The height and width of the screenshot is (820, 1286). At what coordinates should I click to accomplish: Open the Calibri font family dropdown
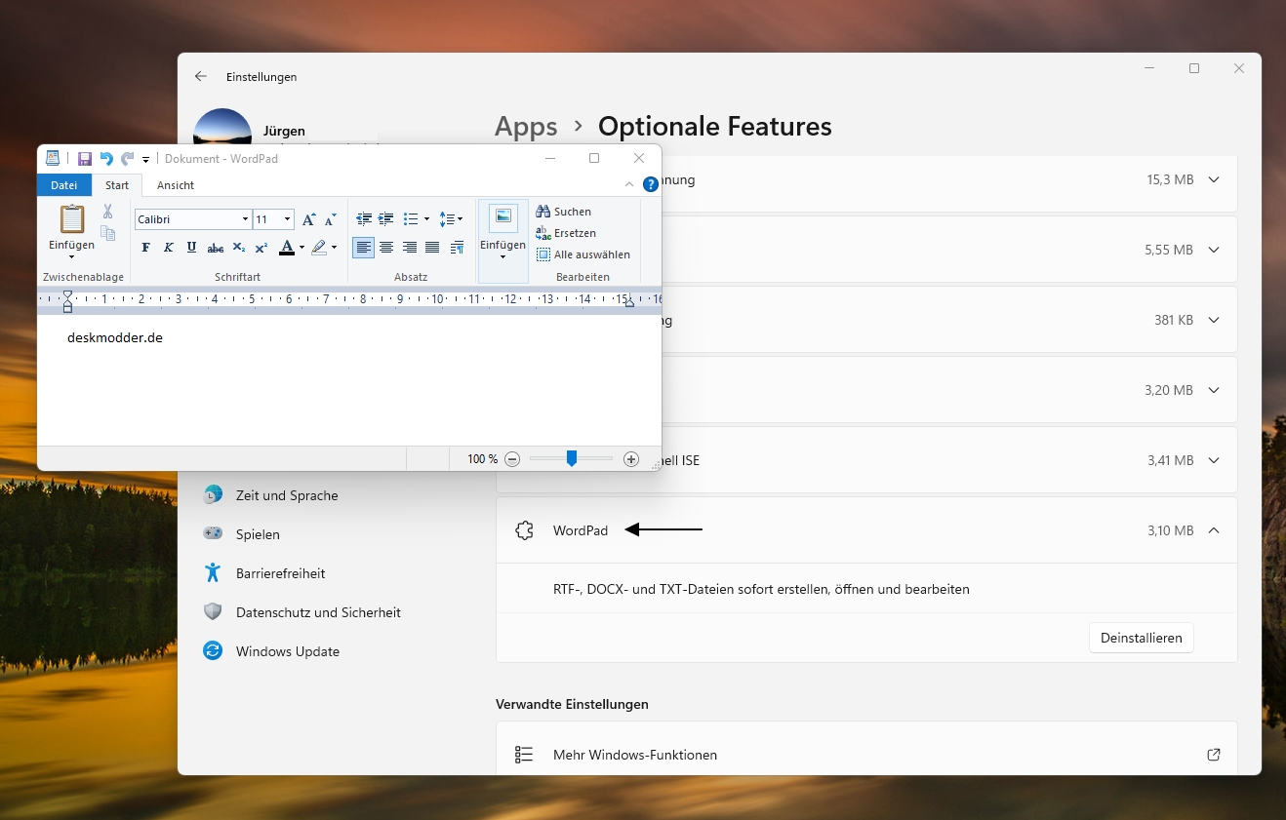(x=245, y=219)
